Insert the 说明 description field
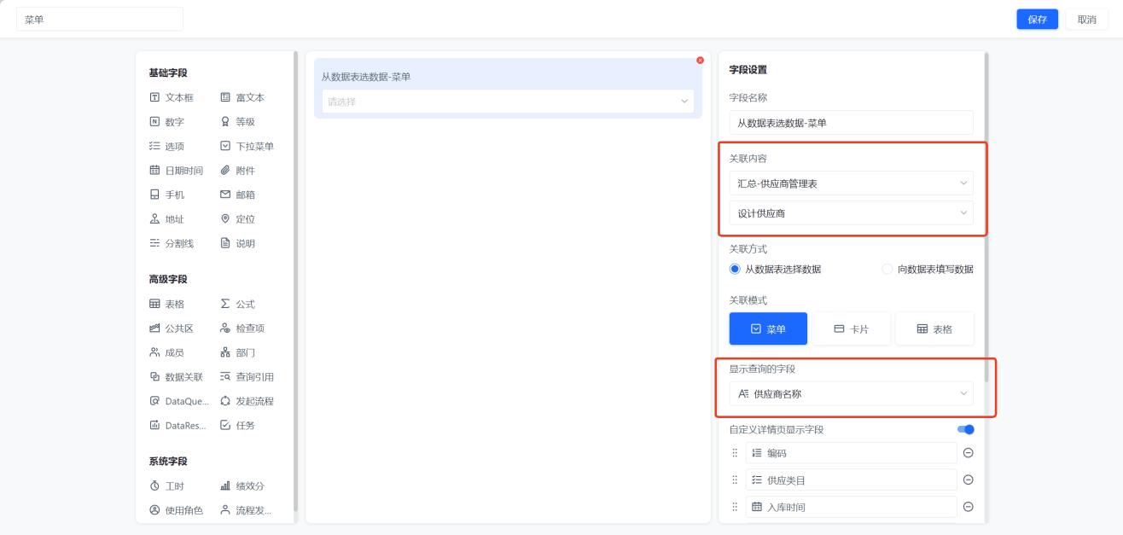 [237, 243]
